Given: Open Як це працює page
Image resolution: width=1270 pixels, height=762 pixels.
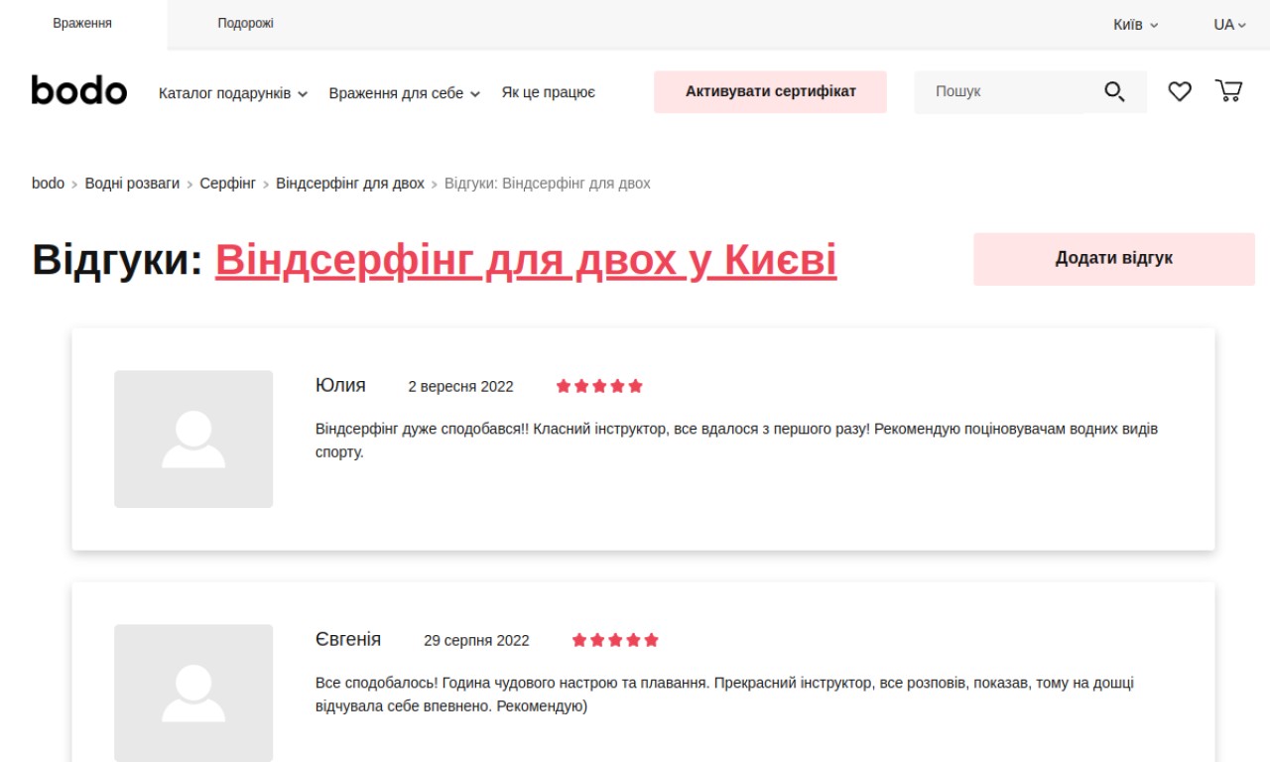Looking at the screenshot, I should pyautogui.click(x=549, y=92).
